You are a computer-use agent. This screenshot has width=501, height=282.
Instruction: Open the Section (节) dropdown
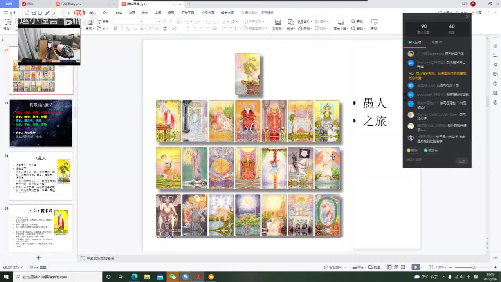103,28
